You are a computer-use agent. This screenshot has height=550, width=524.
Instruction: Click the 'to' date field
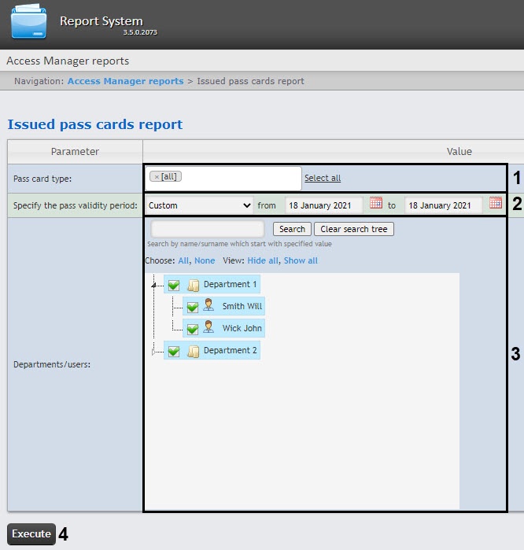coord(443,205)
